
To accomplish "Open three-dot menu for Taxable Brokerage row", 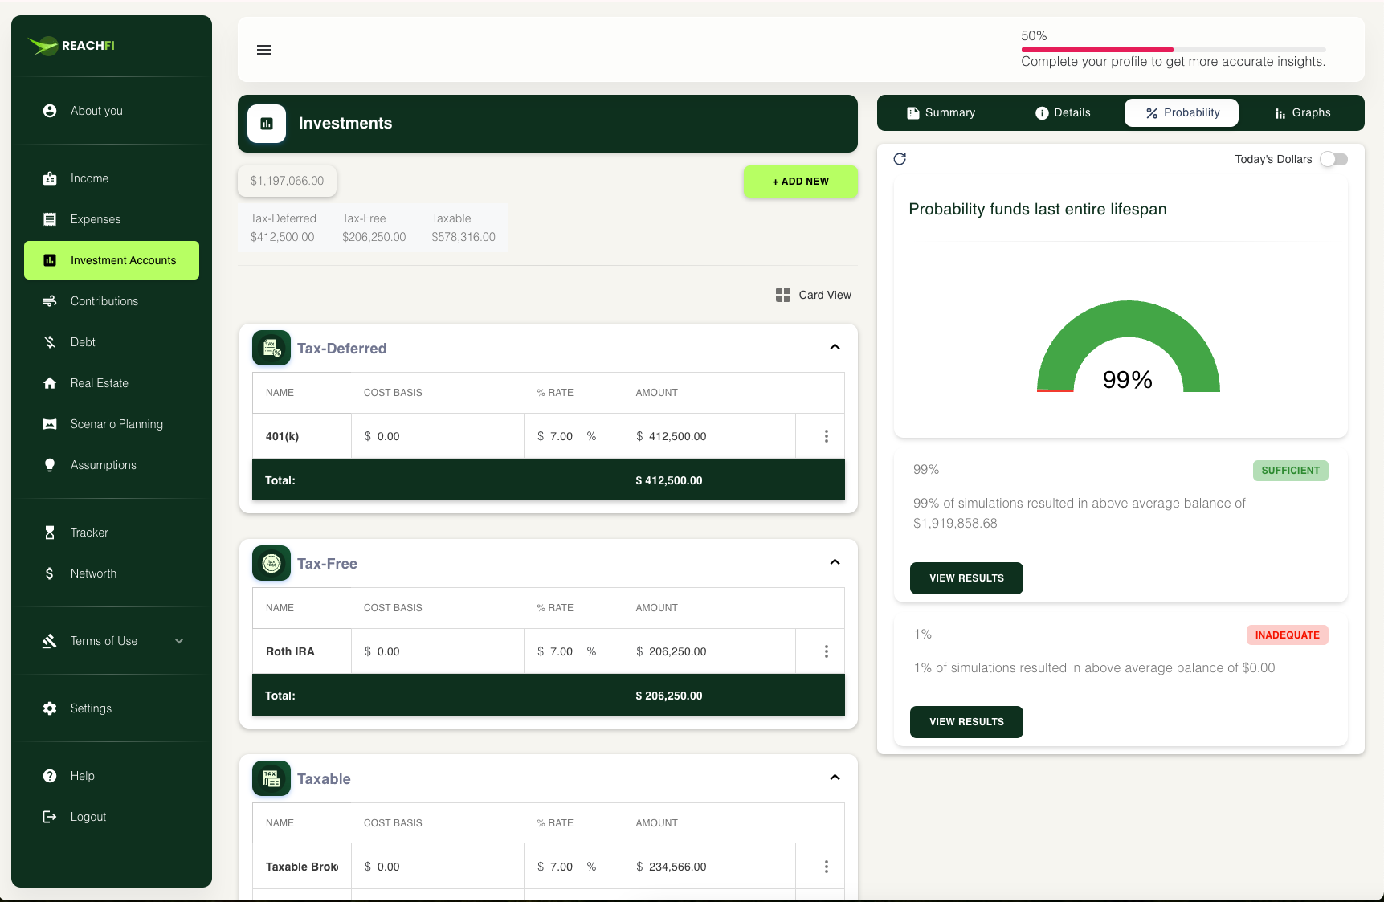I will 826,867.
